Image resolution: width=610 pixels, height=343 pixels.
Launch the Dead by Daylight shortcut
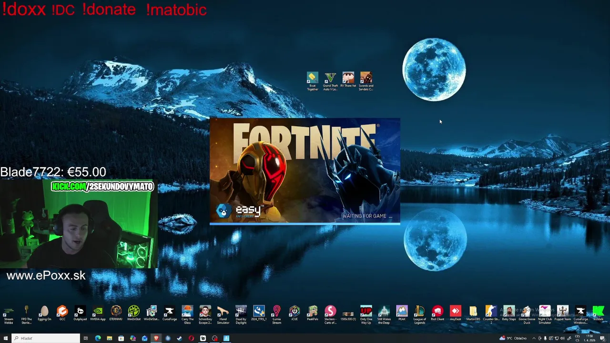point(241,314)
